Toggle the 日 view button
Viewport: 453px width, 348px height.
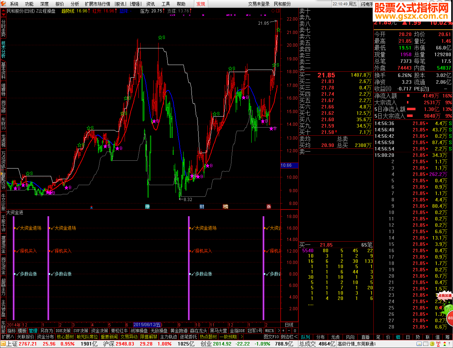point(408,337)
